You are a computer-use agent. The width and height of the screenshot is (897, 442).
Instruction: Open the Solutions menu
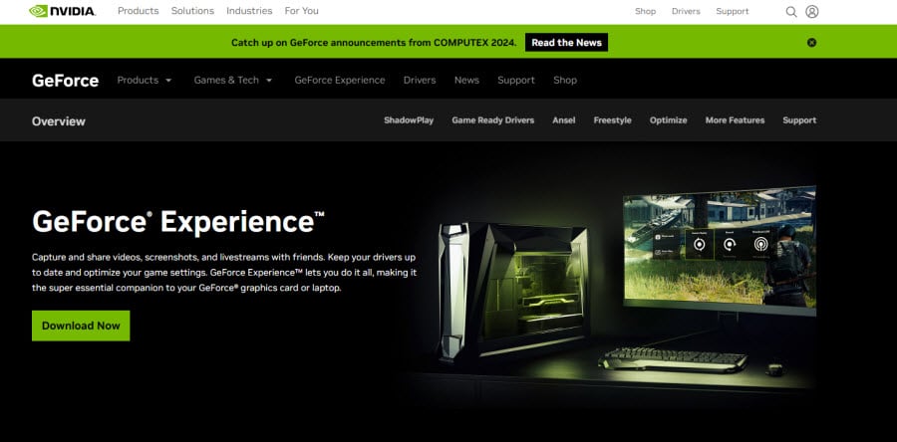click(192, 11)
